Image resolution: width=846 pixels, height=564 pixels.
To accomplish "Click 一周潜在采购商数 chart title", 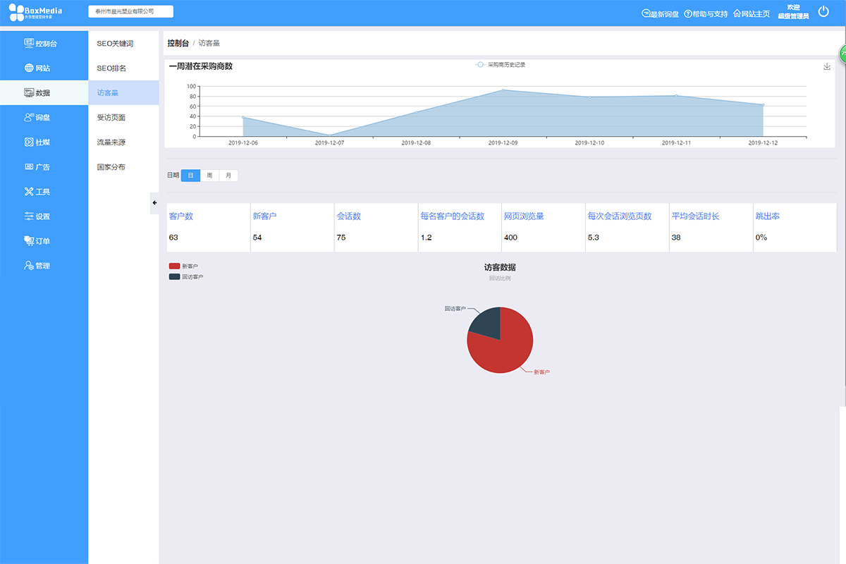I will 201,66.
